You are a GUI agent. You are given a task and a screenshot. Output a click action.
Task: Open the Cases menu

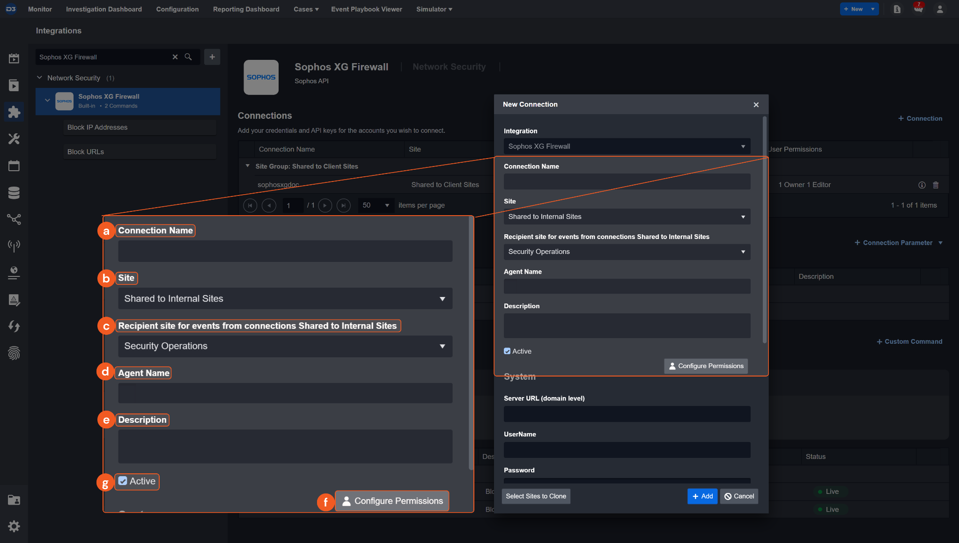coord(306,9)
